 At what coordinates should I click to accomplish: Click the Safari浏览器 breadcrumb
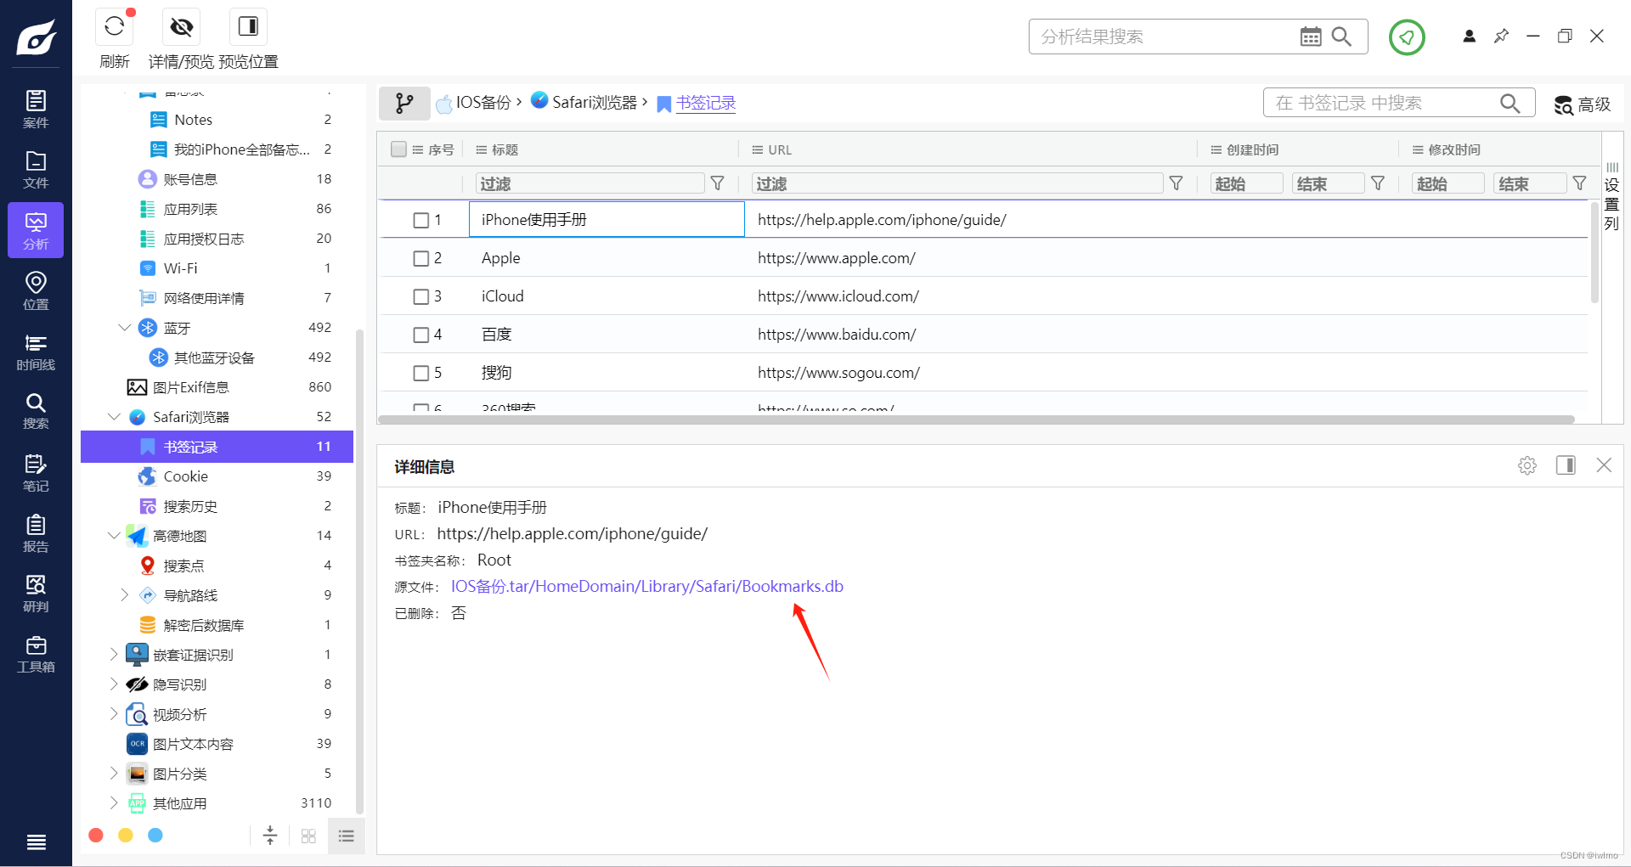tap(584, 103)
